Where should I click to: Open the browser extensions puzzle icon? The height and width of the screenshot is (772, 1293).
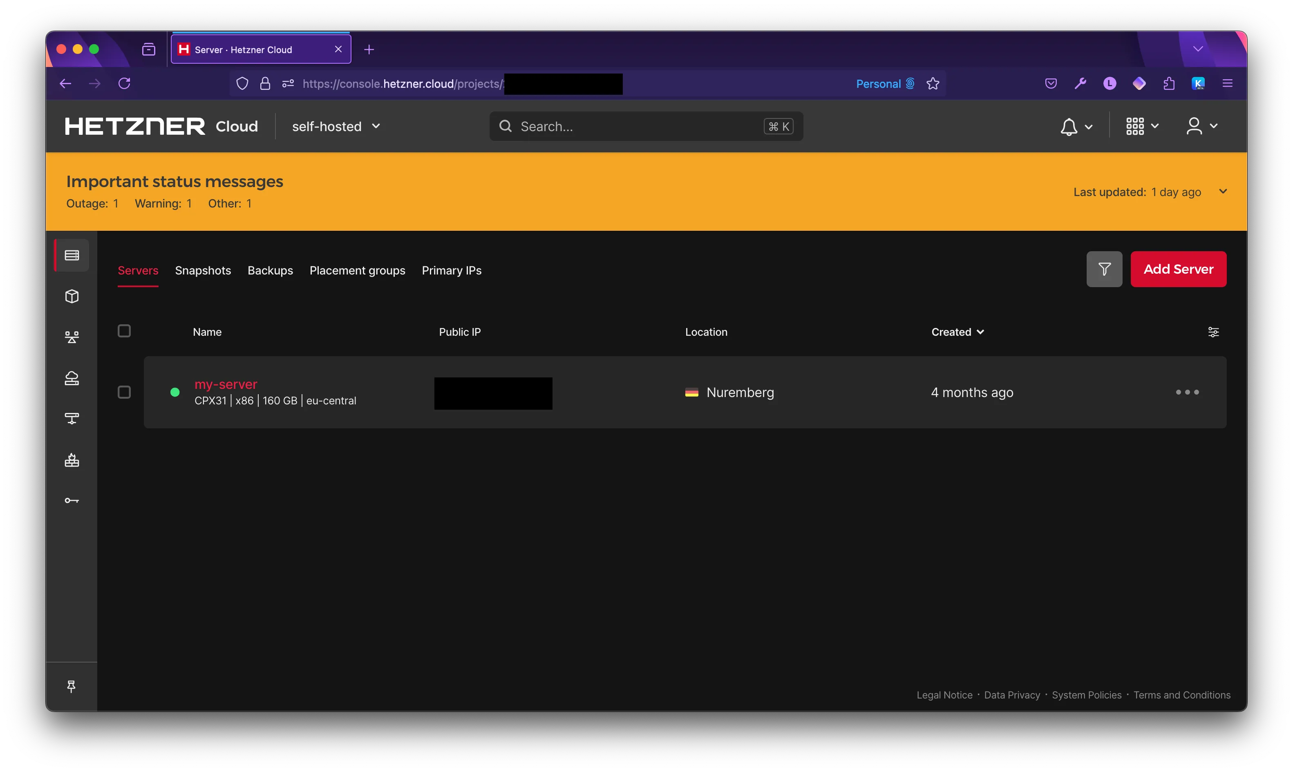[x=1169, y=83]
